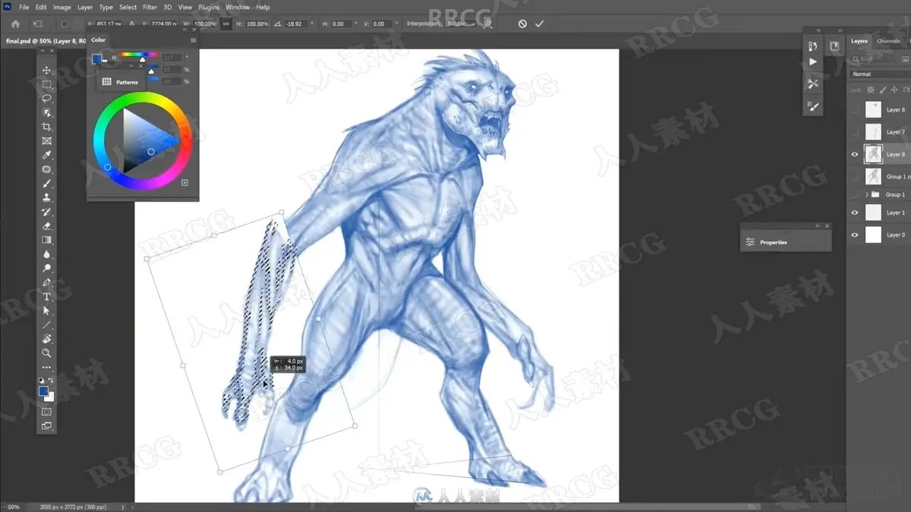The height and width of the screenshot is (512, 911).
Task: Click the hue slider in Color panel
Action: [x=139, y=55]
